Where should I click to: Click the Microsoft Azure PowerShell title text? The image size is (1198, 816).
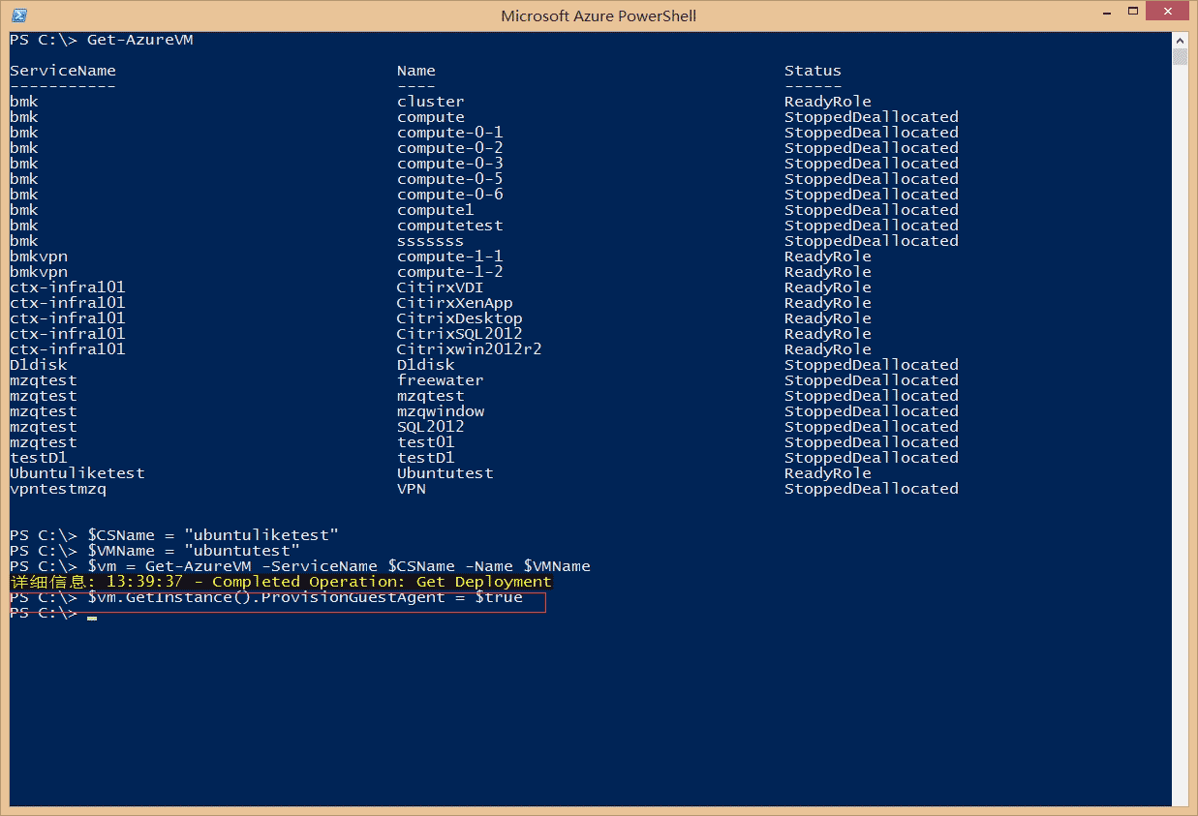598,15
